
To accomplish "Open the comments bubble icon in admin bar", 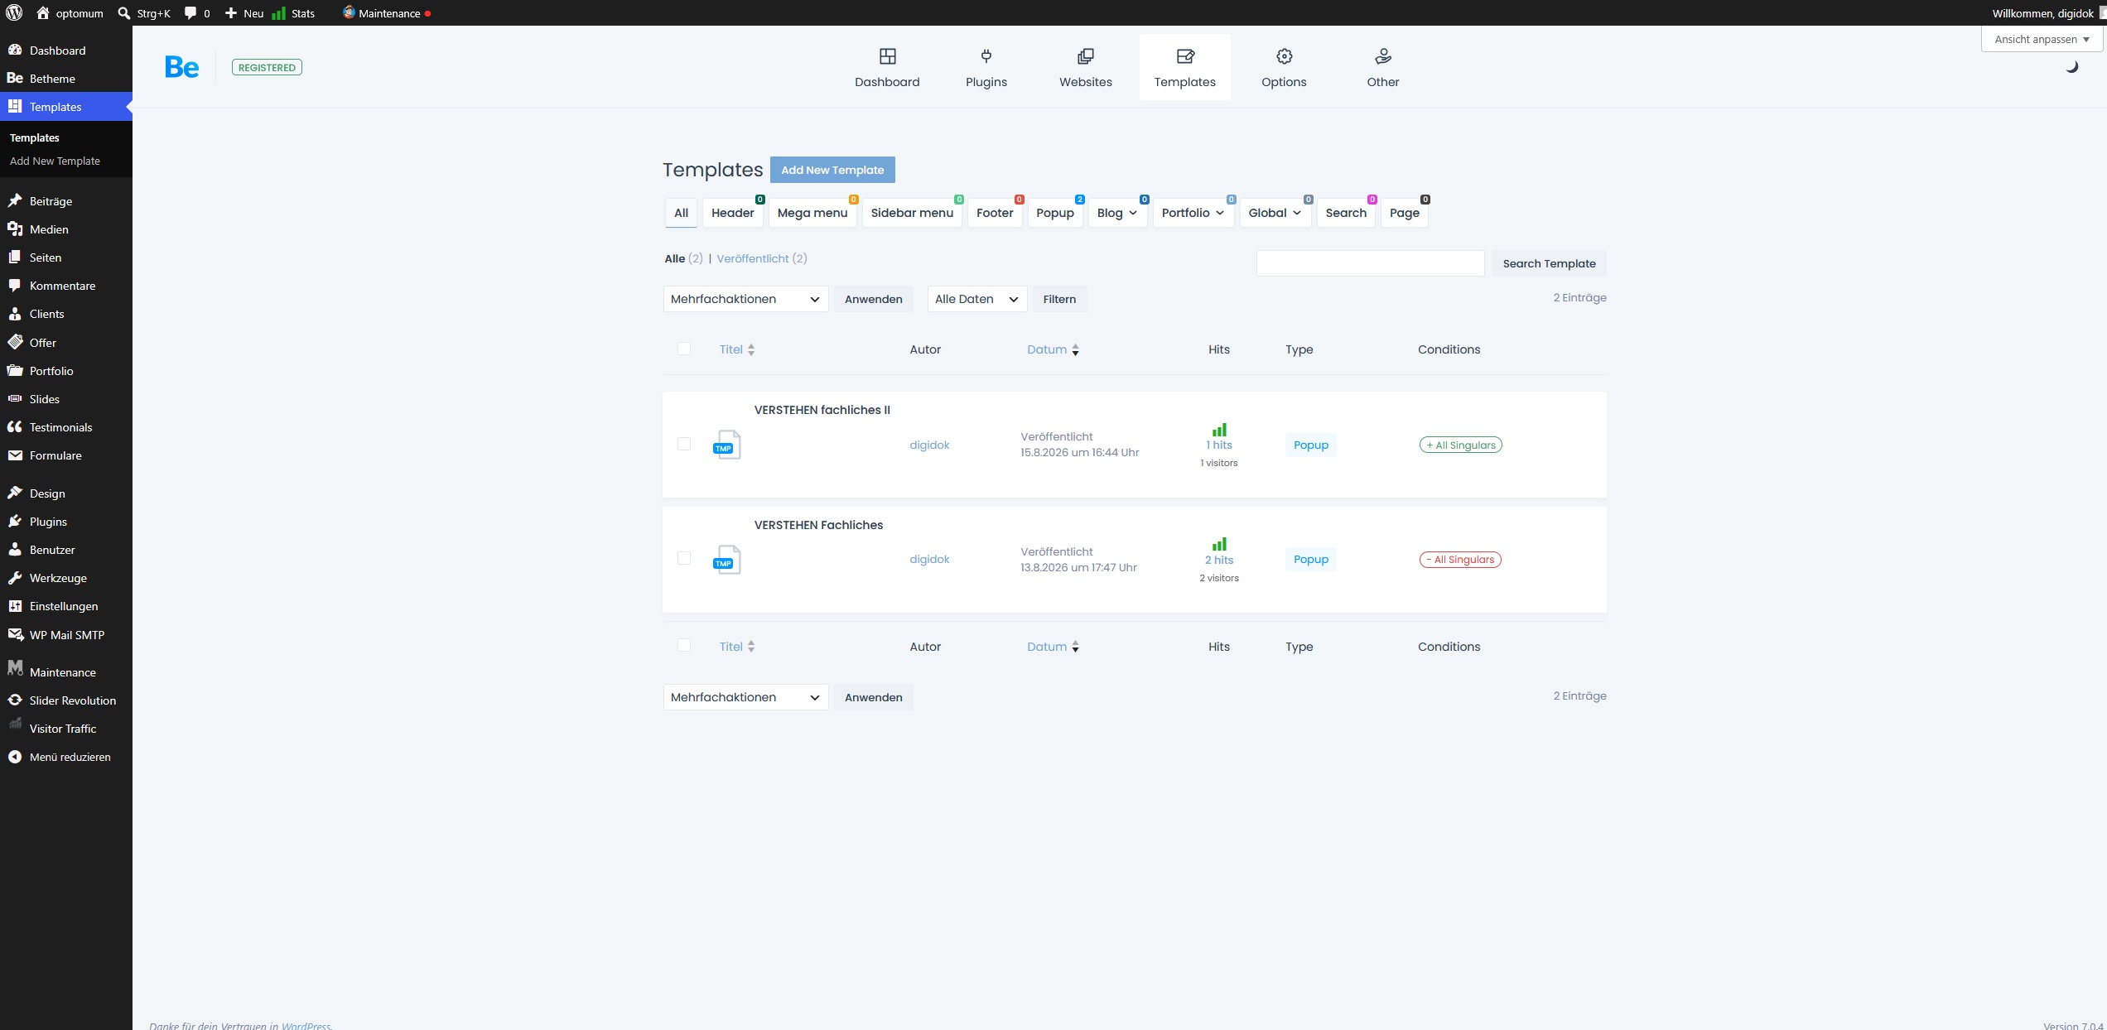I will pyautogui.click(x=190, y=13).
